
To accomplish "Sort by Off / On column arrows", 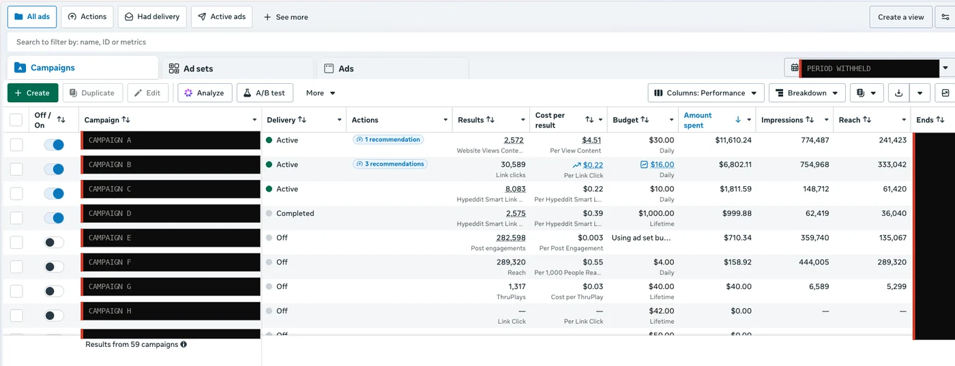I will click(61, 120).
